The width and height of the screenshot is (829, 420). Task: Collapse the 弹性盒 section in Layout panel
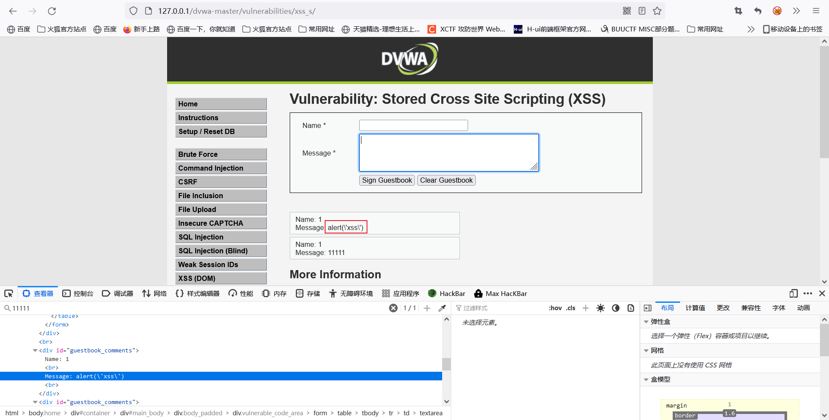(x=646, y=321)
